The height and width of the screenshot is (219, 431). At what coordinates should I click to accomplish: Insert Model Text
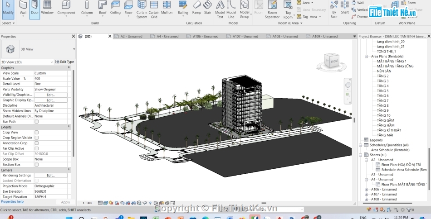(x=220, y=10)
